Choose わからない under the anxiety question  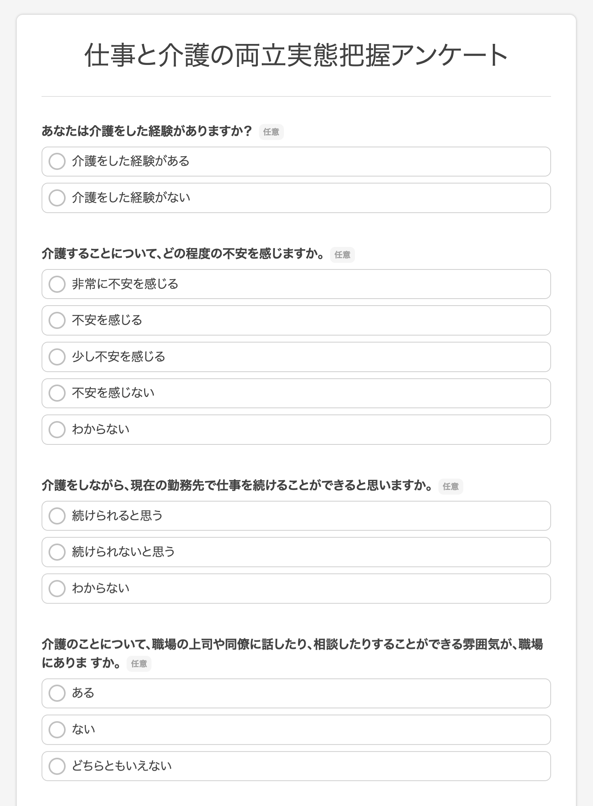57,430
